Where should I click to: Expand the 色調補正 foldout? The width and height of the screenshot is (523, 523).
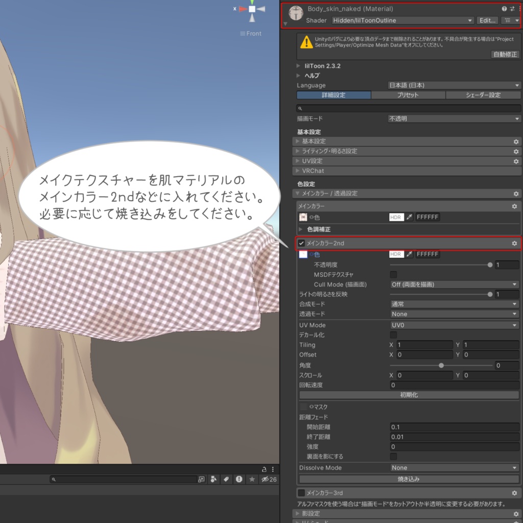[x=300, y=229]
